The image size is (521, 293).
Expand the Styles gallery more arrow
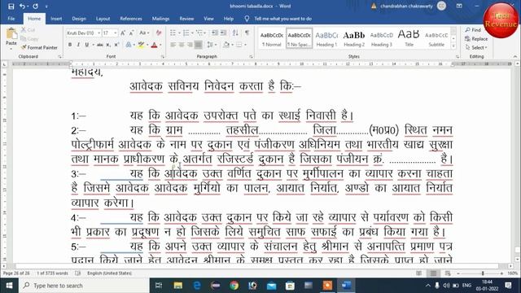point(453,46)
